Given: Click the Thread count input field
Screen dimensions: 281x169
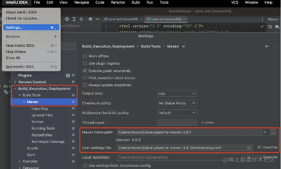Looking at the screenshot, I should pos(177,122).
